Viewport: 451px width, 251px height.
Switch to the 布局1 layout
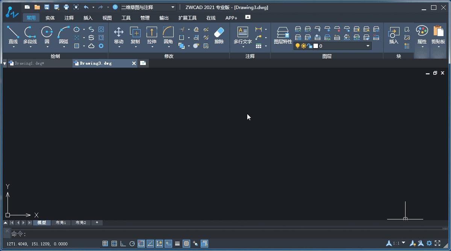(x=61, y=222)
